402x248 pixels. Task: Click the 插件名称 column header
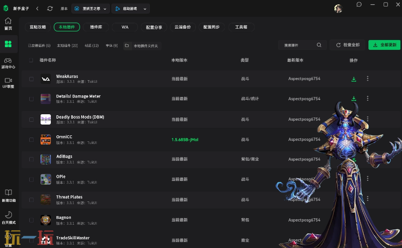click(x=48, y=60)
